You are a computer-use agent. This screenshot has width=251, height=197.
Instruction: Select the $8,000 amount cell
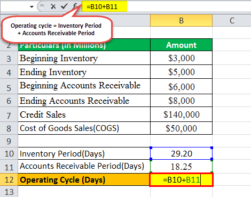(181, 101)
